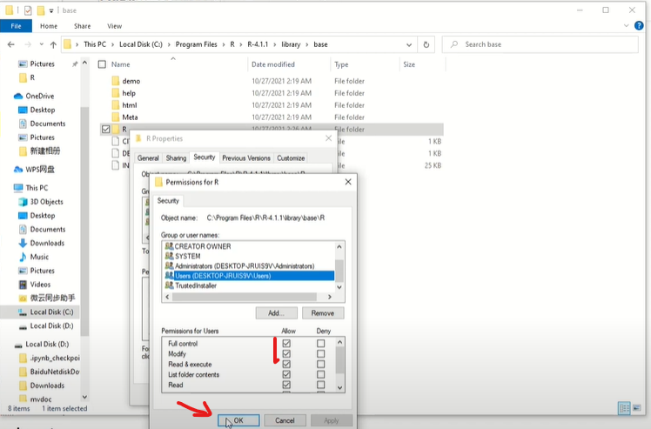651x429 pixels.
Task: Open the recent locations dropdown
Action: (x=41, y=44)
